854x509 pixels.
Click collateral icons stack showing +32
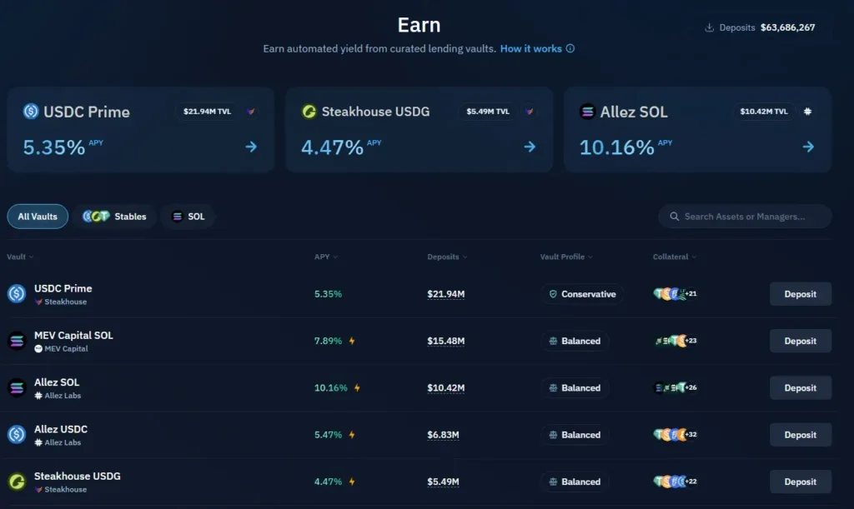(x=676, y=435)
